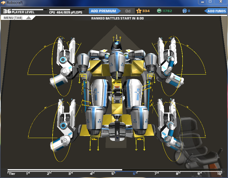The width and height of the screenshot is (228, 178).
Task: Maximize the Robocraft window
Action: 210,2
